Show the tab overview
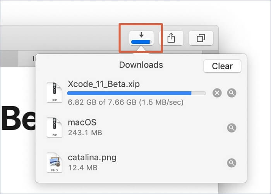The image size is (271, 194). pyautogui.click(x=201, y=38)
